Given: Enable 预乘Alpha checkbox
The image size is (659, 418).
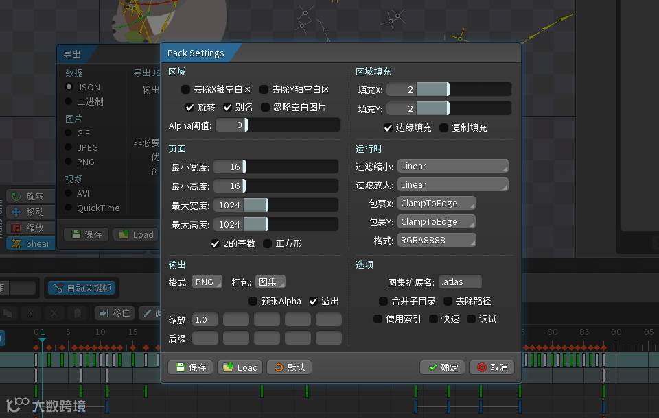Looking at the screenshot, I should pyautogui.click(x=253, y=301).
